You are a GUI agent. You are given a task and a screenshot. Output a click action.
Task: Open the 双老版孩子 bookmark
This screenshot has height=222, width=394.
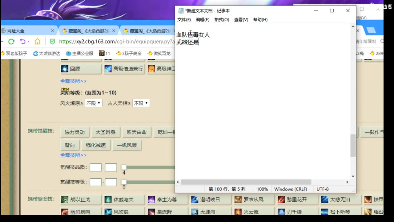(14, 53)
